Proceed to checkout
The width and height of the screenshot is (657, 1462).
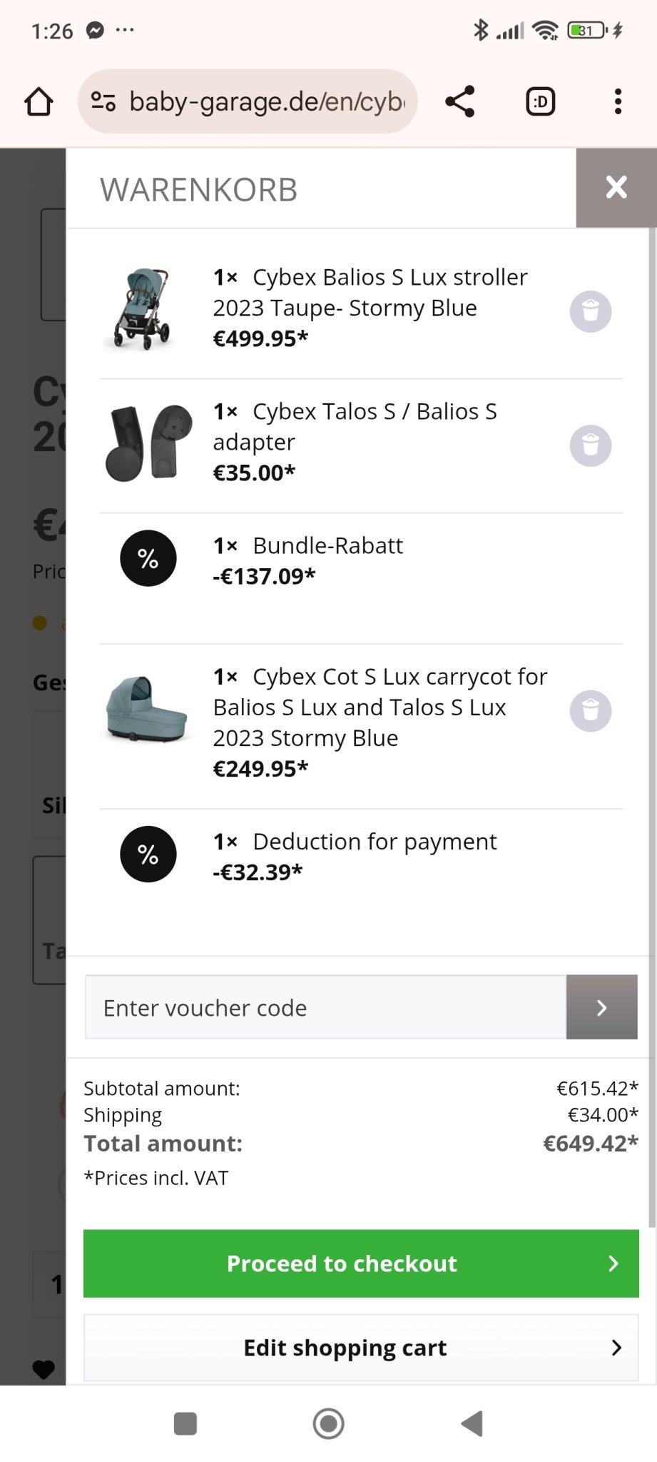361,1263
